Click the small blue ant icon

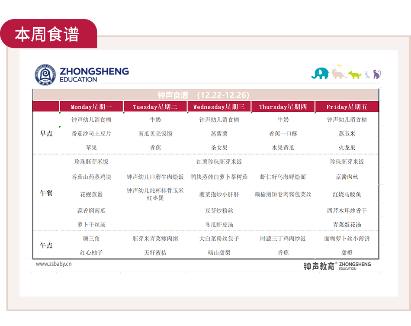point(367,75)
